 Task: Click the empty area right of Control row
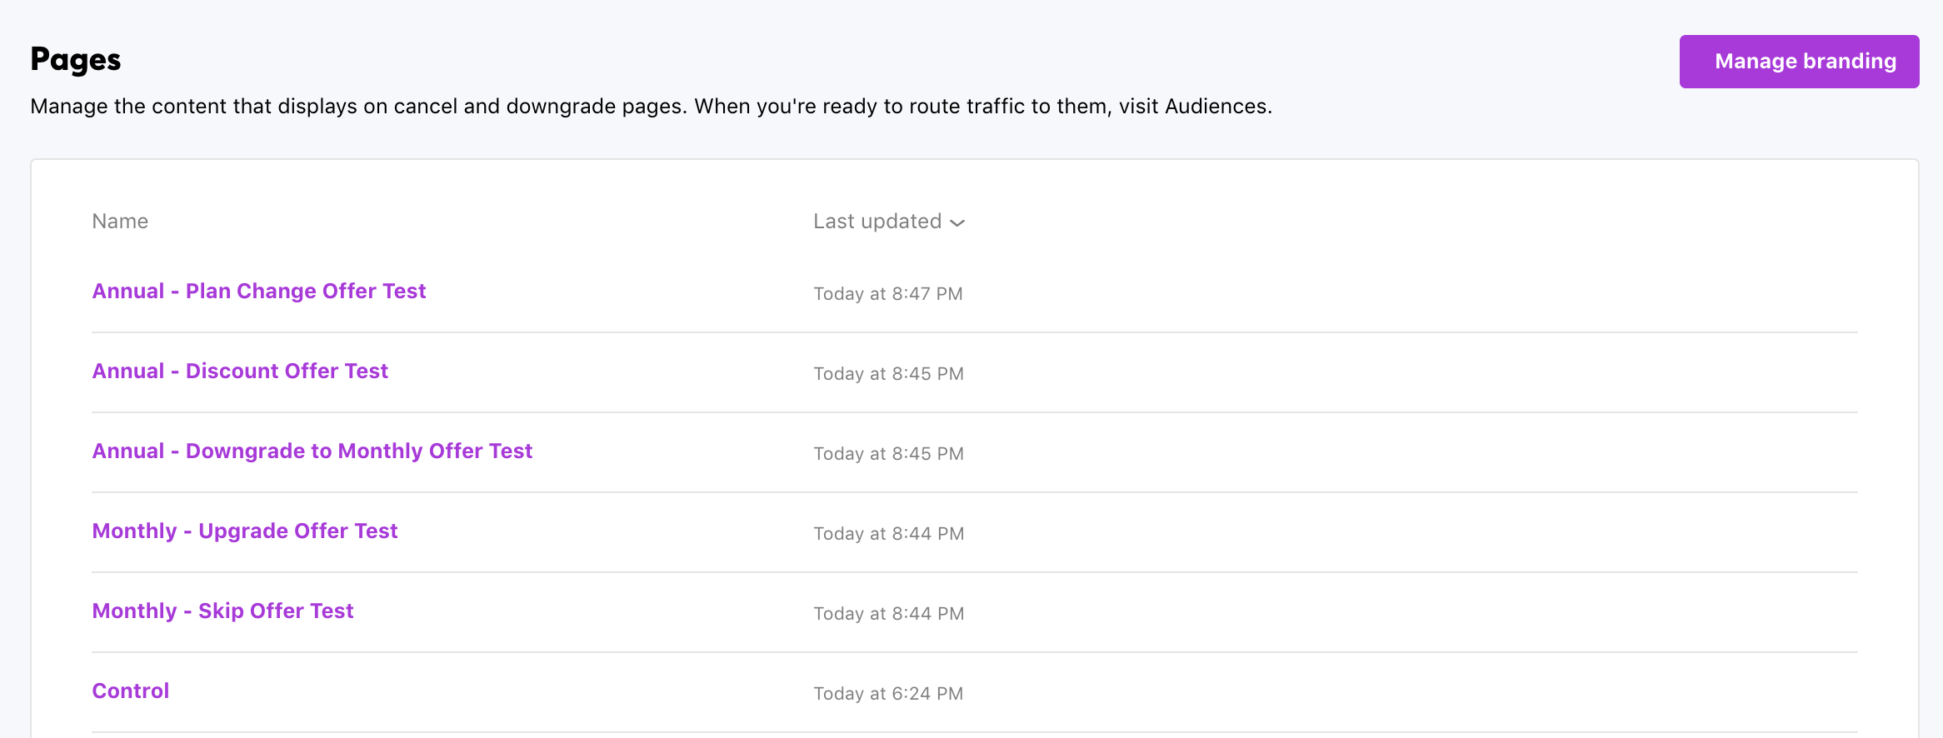point(1416,693)
